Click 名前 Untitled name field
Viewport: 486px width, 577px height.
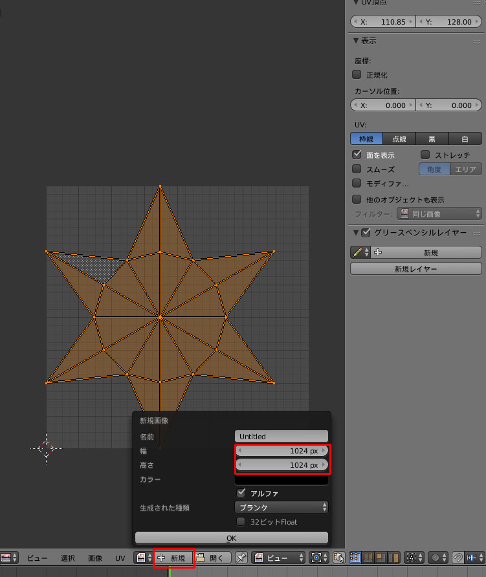[282, 436]
